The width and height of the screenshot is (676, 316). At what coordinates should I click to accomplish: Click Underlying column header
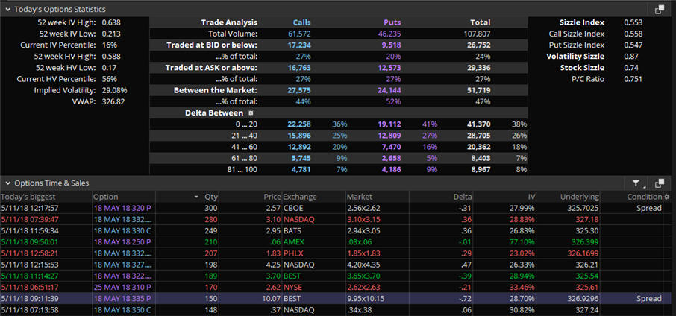point(578,197)
